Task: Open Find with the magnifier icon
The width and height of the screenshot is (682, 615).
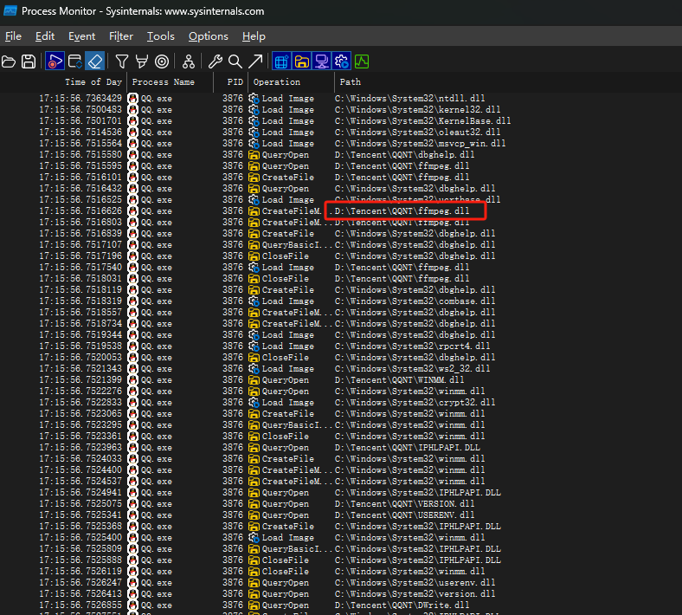Action: coord(235,61)
